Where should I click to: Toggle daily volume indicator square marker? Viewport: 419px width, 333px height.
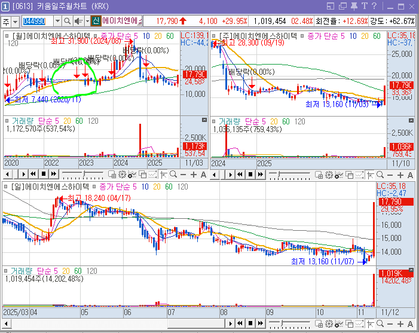tap(5, 271)
